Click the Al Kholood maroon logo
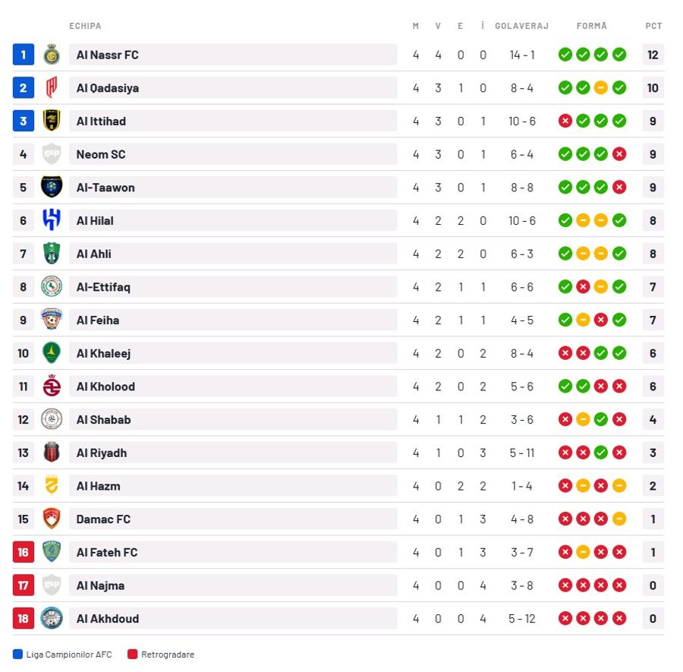This screenshot has width=683, height=672. [x=52, y=386]
